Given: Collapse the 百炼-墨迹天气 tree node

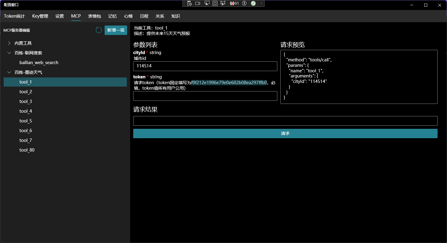Looking at the screenshot, I should [x=9, y=72].
